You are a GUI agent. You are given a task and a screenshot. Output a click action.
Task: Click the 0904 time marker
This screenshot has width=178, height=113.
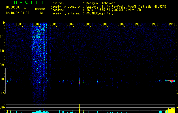click(70, 24)
